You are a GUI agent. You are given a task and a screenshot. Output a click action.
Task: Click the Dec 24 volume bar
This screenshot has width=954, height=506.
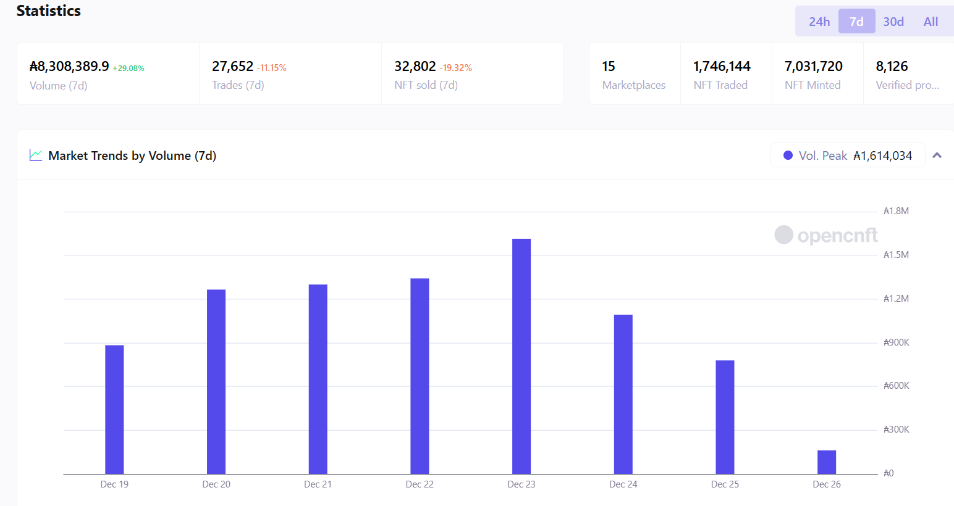tap(623, 394)
